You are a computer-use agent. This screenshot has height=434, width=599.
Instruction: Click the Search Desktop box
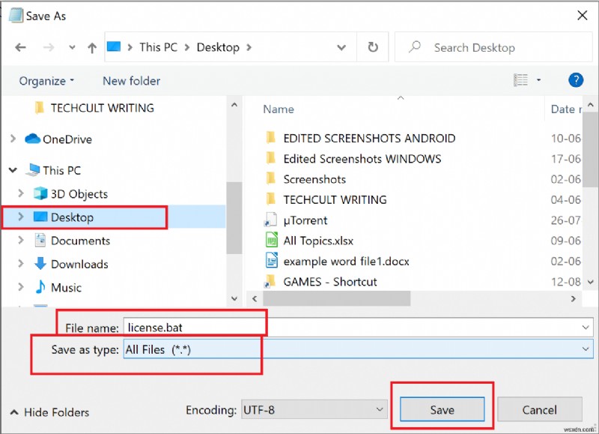(x=494, y=47)
